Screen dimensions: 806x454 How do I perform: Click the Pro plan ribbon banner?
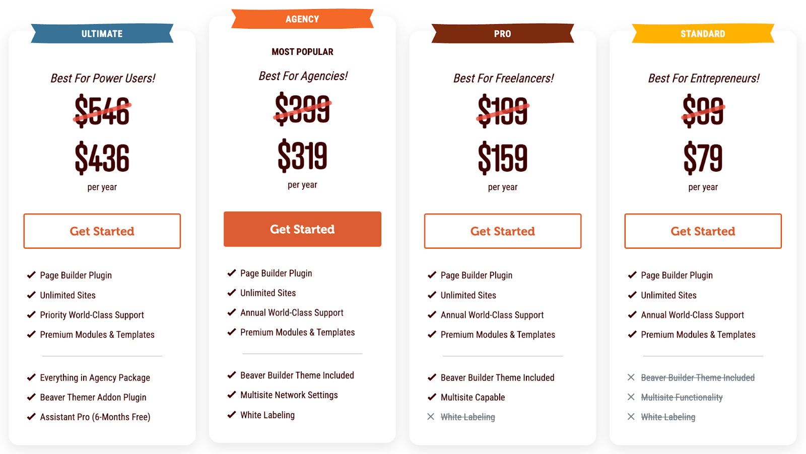coord(502,34)
